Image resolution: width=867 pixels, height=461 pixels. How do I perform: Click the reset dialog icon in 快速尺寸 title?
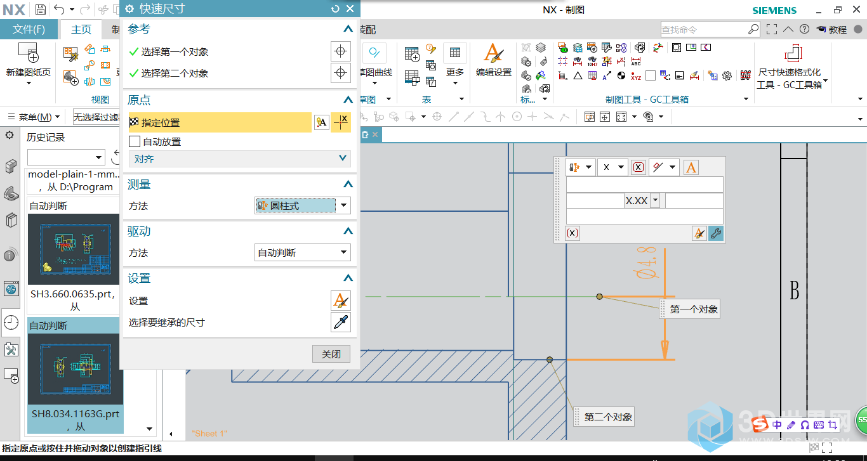pos(336,9)
